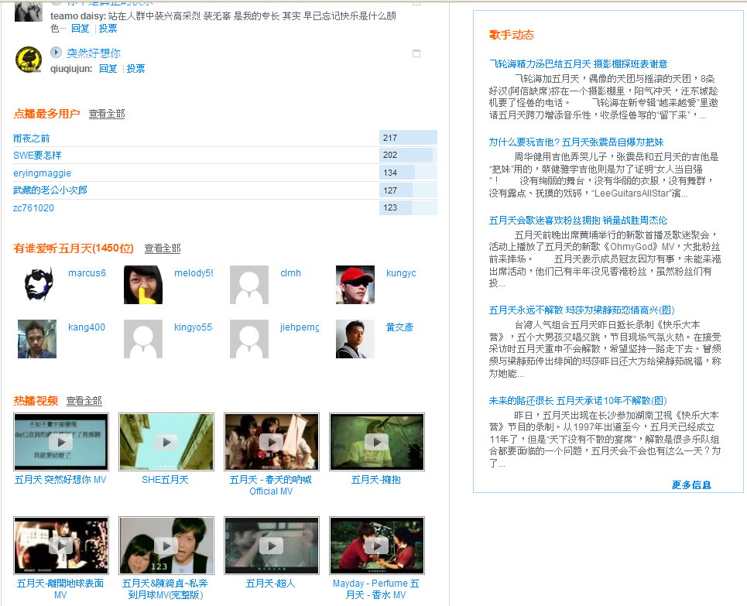
Task: Open user eryingmaggie
Action: pyautogui.click(x=42, y=173)
